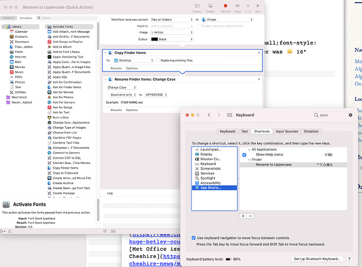Switch to the Variables tab
The height and width of the screenshot is (267, 362).
[x=26, y=18]
